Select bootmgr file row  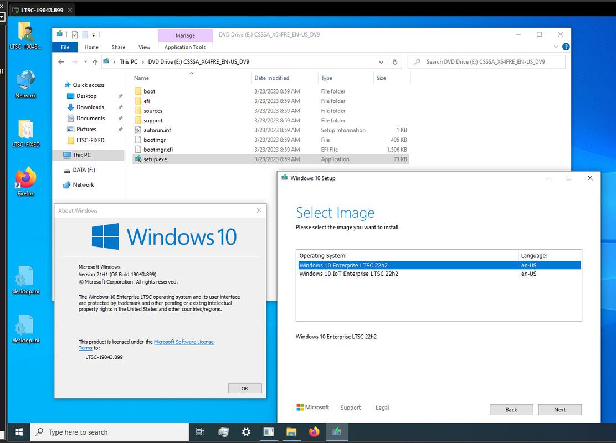(271, 140)
